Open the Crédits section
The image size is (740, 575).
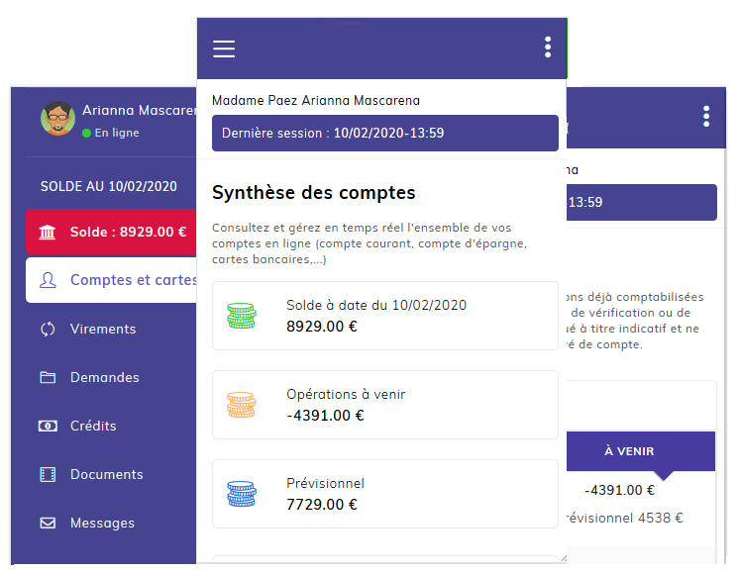pos(93,426)
